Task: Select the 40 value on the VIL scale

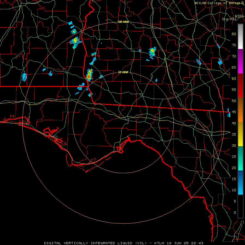Action: (234, 123)
